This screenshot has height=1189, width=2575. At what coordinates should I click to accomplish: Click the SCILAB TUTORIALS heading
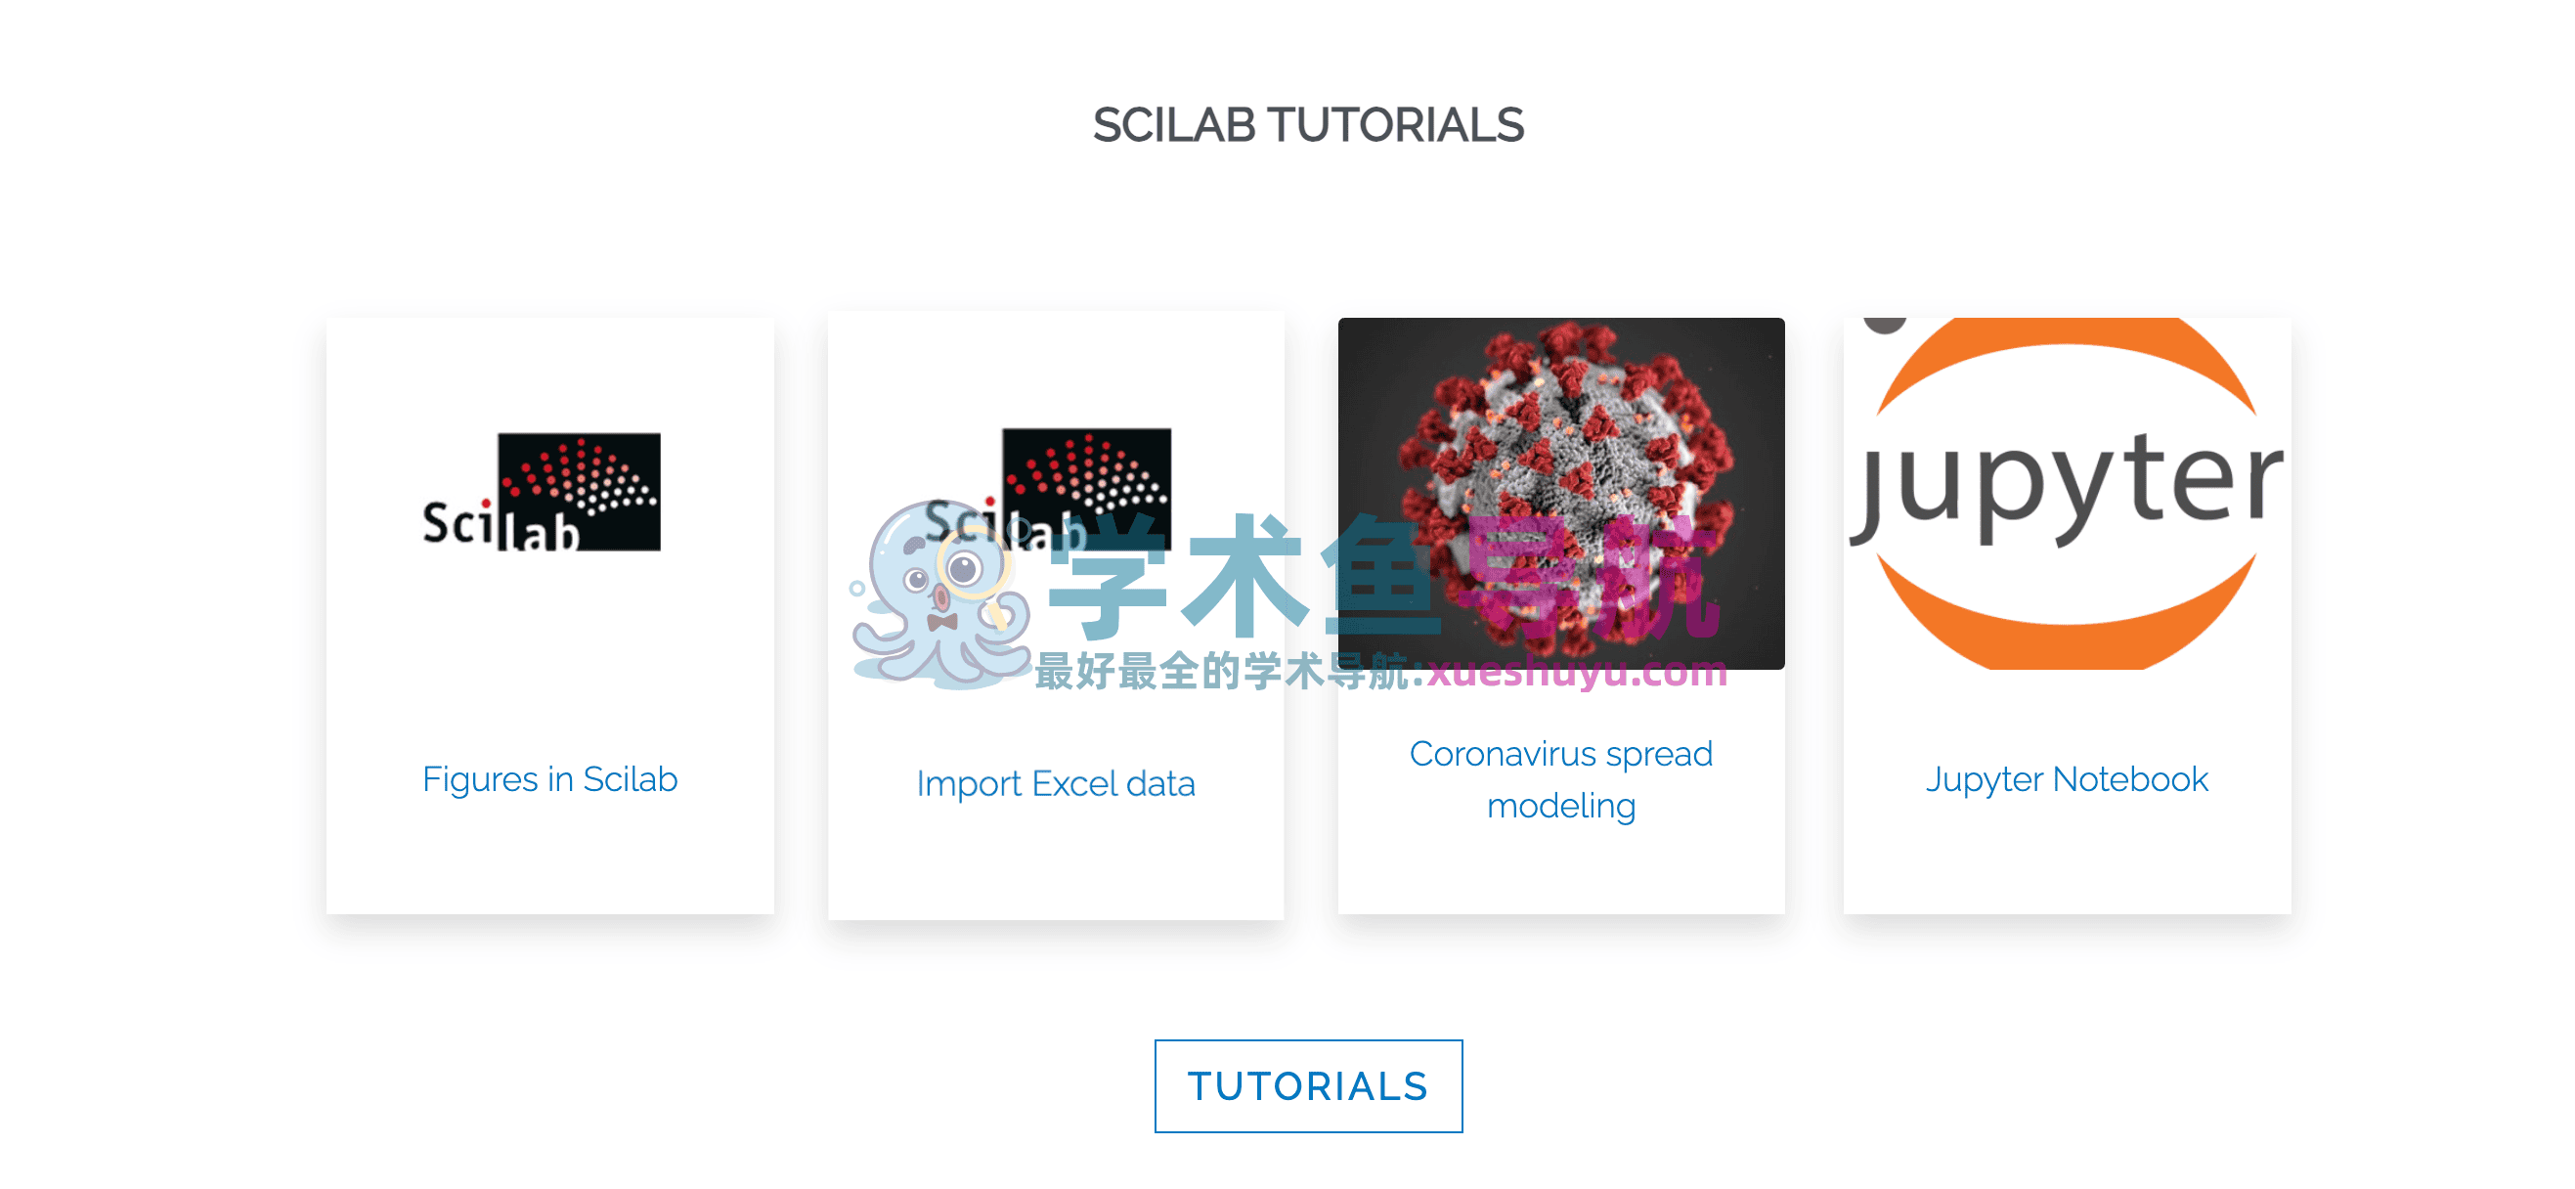click(1307, 126)
